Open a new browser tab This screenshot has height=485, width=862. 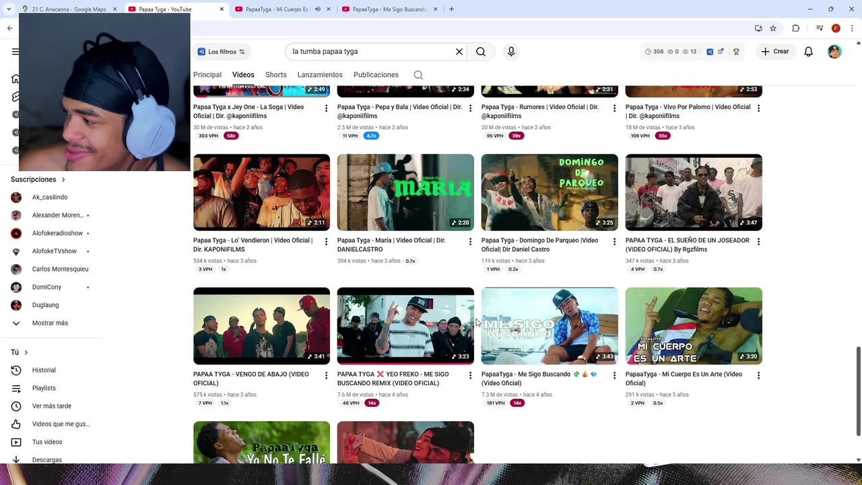tap(451, 9)
